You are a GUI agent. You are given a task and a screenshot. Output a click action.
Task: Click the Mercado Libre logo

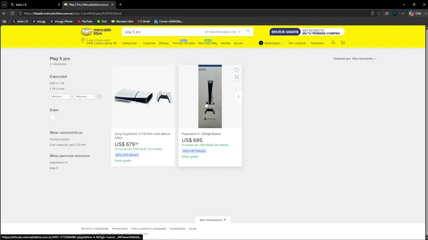point(96,32)
